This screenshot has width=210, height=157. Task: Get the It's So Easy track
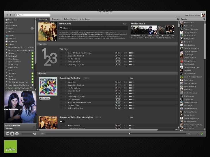point(118,82)
